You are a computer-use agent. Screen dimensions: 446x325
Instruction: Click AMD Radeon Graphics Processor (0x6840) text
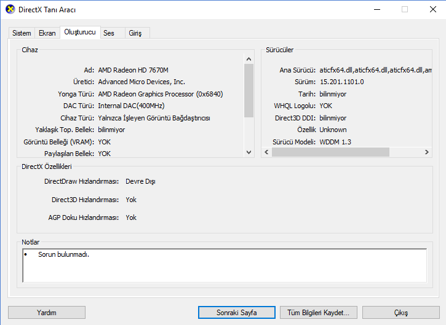click(x=161, y=94)
